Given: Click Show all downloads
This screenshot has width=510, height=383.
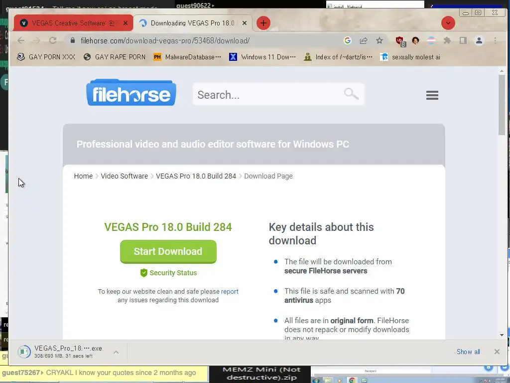Looking at the screenshot, I should pyautogui.click(x=468, y=352).
